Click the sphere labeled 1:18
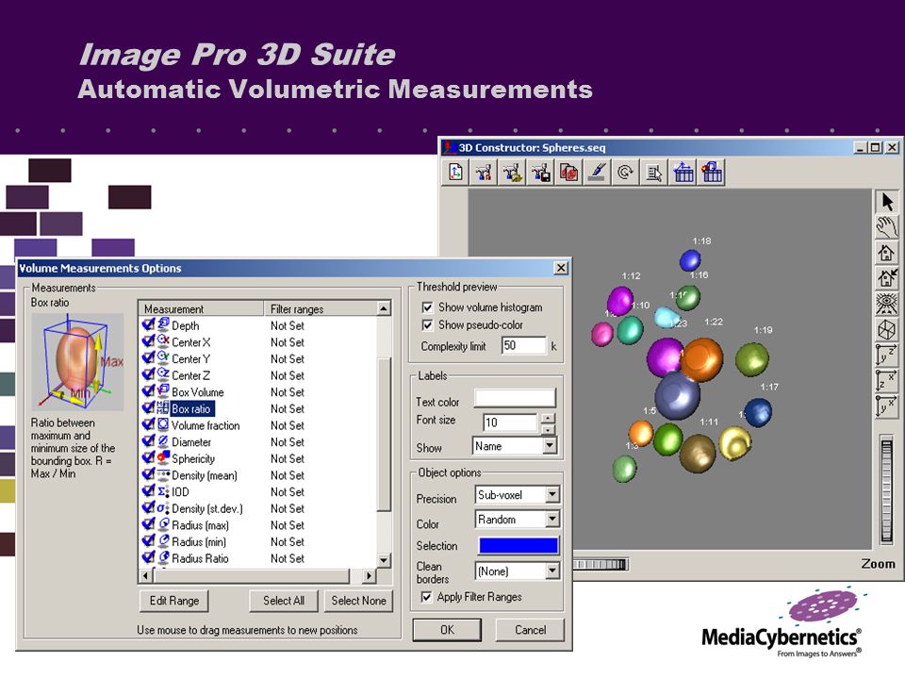 click(x=690, y=260)
